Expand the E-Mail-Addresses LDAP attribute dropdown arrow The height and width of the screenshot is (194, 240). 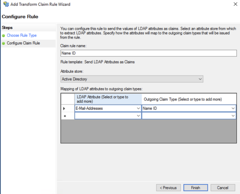tap(138, 108)
